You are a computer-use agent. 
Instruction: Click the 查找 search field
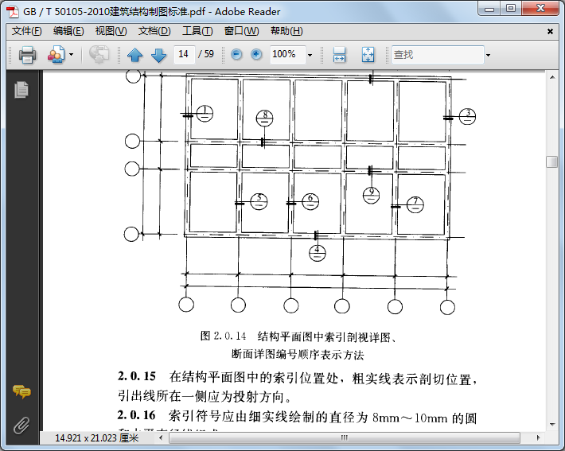438,55
